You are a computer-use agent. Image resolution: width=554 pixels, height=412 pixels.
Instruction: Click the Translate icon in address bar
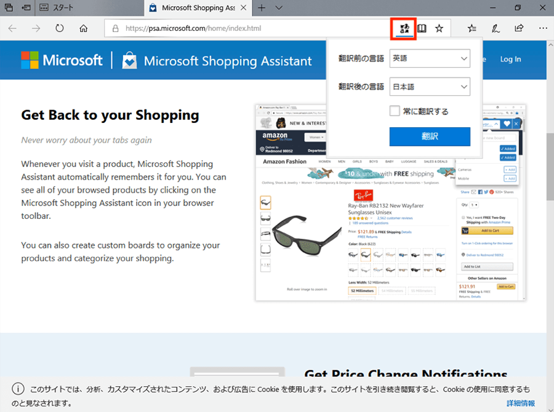click(404, 29)
